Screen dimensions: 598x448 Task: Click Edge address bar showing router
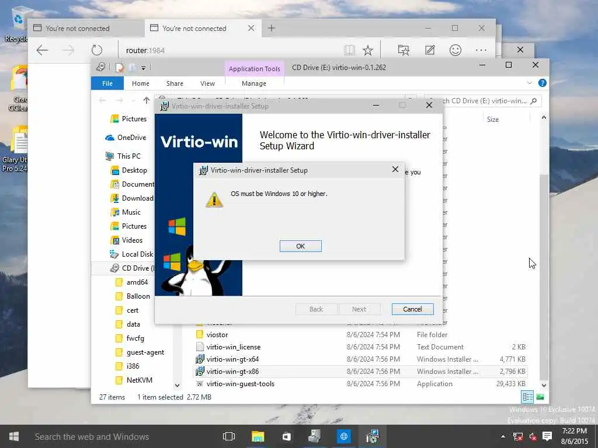coord(229,50)
